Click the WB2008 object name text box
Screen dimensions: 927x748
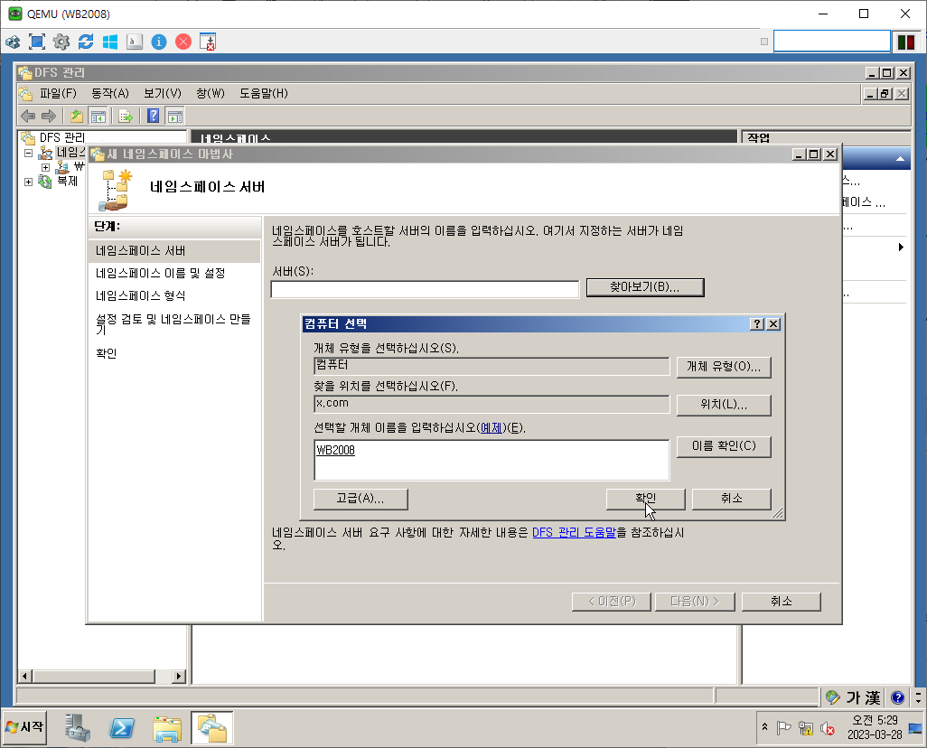click(492, 460)
